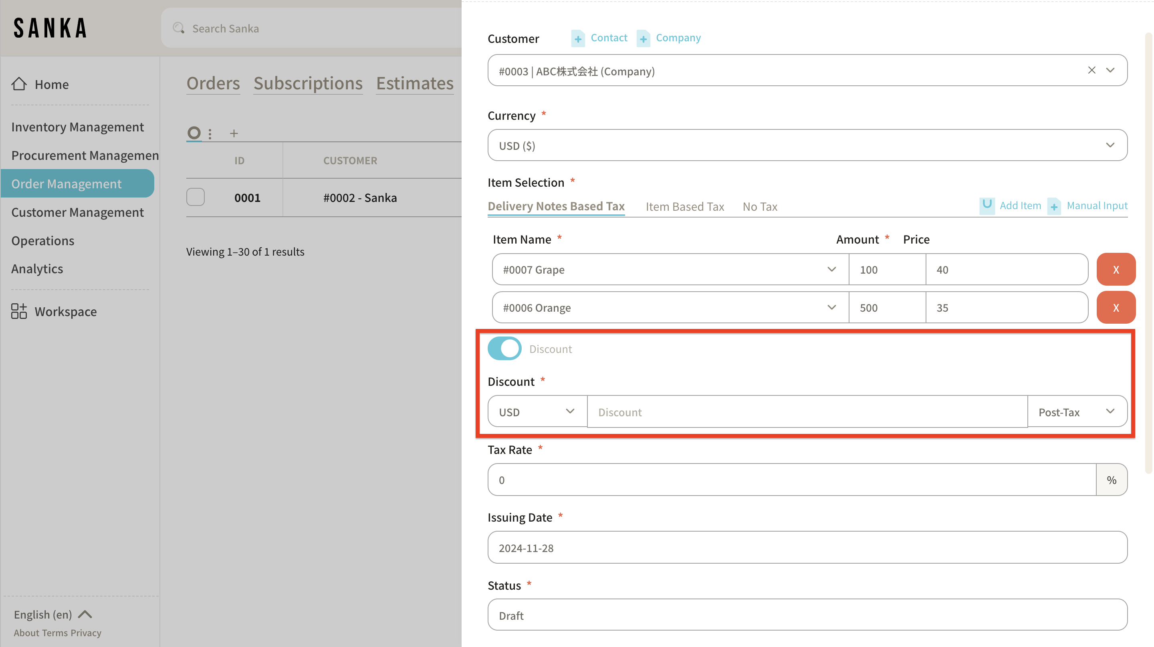Click the Add Contact plus icon
This screenshot has width=1154, height=647.
[x=578, y=38]
